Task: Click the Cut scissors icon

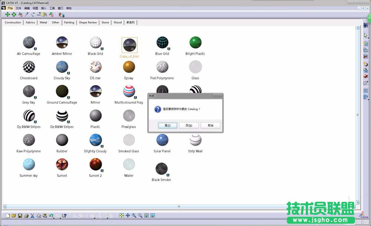Action: click(32, 216)
